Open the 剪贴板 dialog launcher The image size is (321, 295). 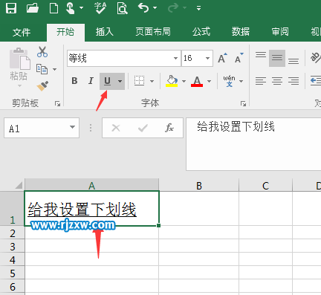click(x=57, y=103)
